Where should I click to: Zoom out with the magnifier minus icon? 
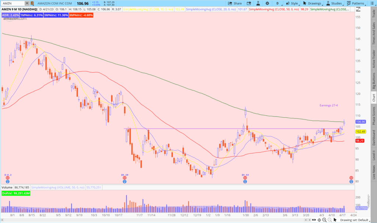tap(330, 220)
